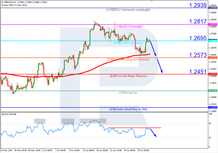This screenshot has width=218, height=153.
Task: Click the 1.22315 price scale value
Action: [x=213, y=104]
